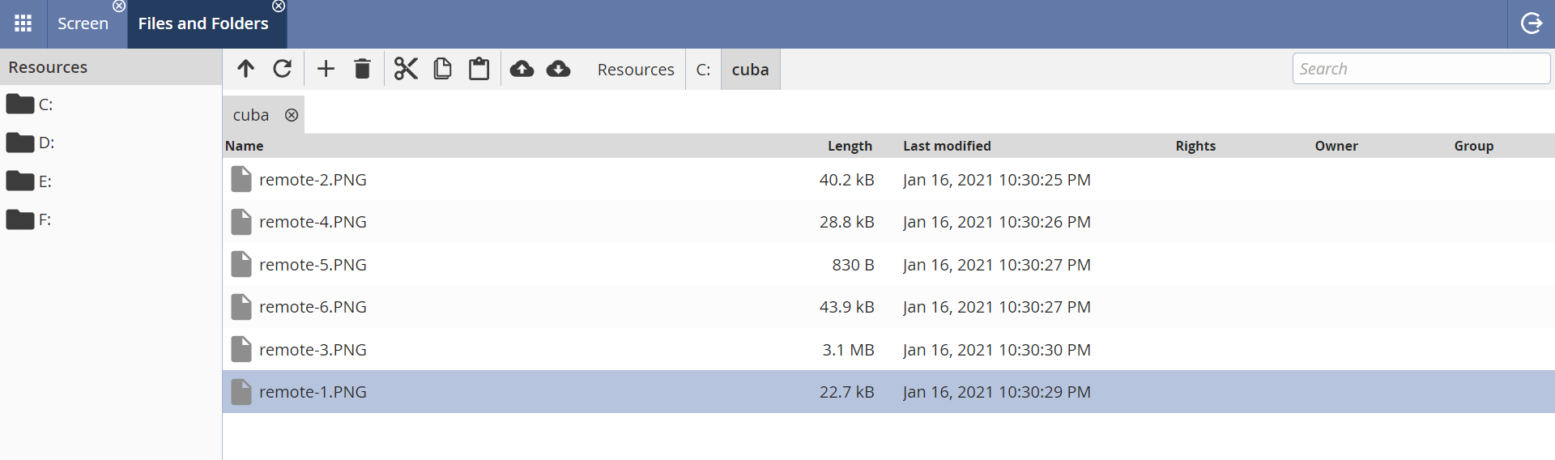
Task: Close the Files and Folders tab
Action: point(279,6)
